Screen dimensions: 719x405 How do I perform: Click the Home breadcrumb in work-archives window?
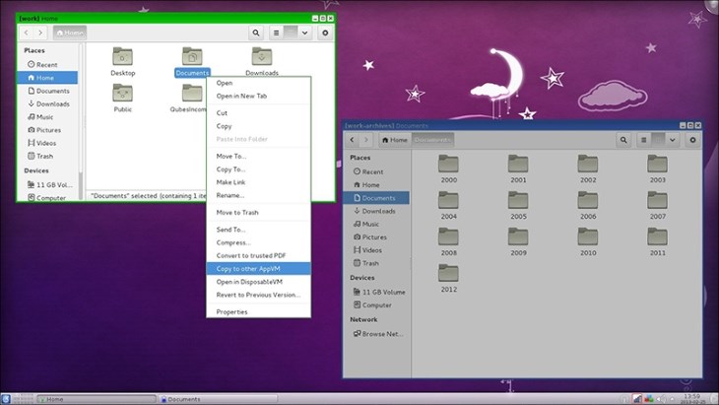click(x=394, y=140)
